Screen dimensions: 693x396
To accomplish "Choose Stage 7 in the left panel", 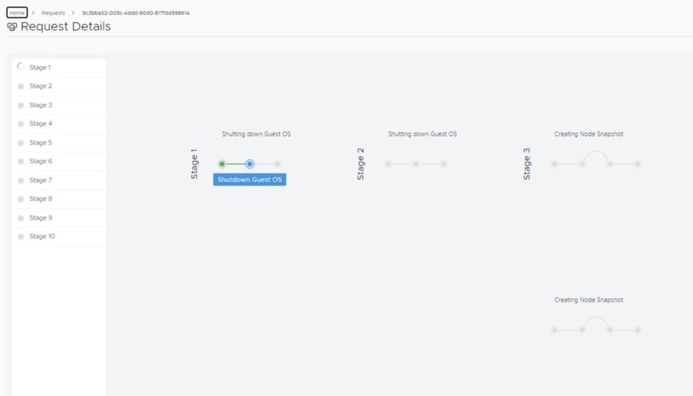I will [x=41, y=180].
